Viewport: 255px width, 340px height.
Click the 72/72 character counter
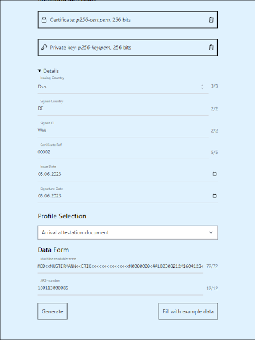click(x=212, y=266)
